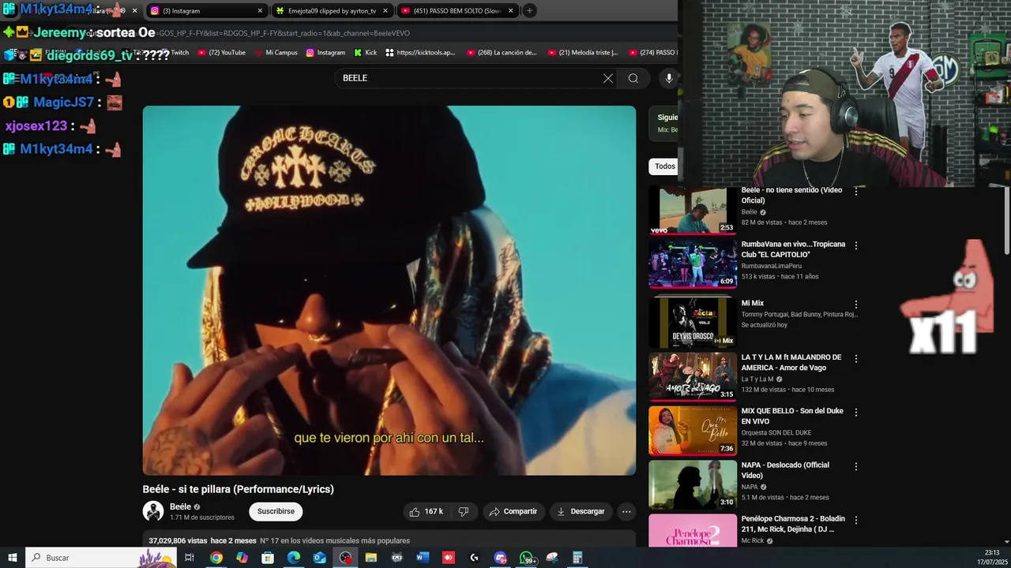Open the Mi Mix playlist thumbnail

pos(693,323)
